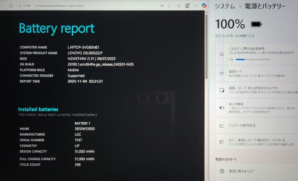
Task: Click the Copilot icon in Edge toolbar
Action: coord(204,6)
